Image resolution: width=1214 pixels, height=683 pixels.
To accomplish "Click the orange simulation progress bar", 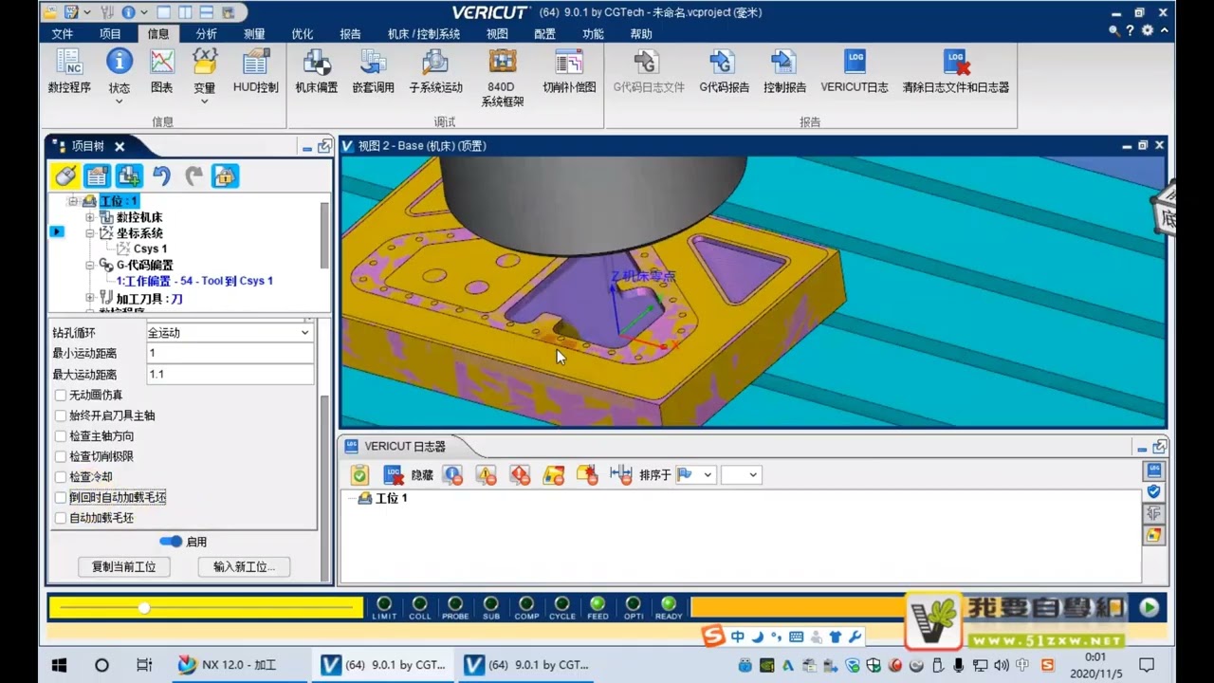I will 797,607.
